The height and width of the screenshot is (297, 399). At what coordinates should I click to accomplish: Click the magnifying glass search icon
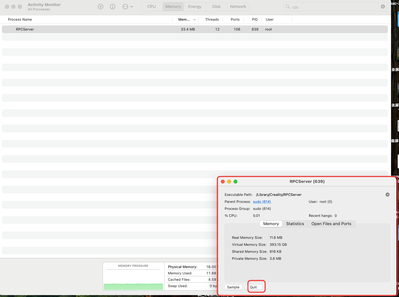288,7
